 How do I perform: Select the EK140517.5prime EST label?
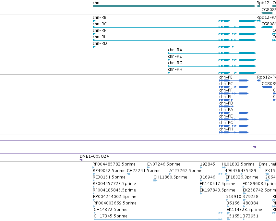point(217,184)
